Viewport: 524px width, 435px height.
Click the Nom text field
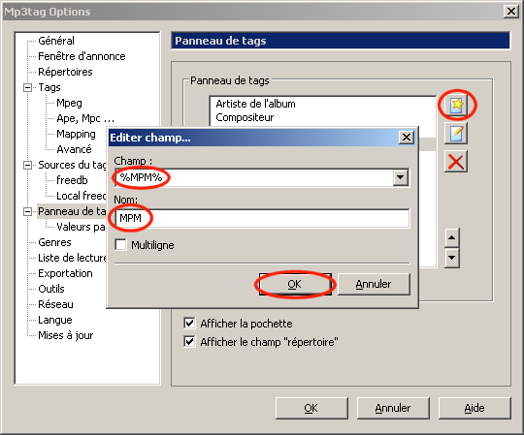point(262,218)
